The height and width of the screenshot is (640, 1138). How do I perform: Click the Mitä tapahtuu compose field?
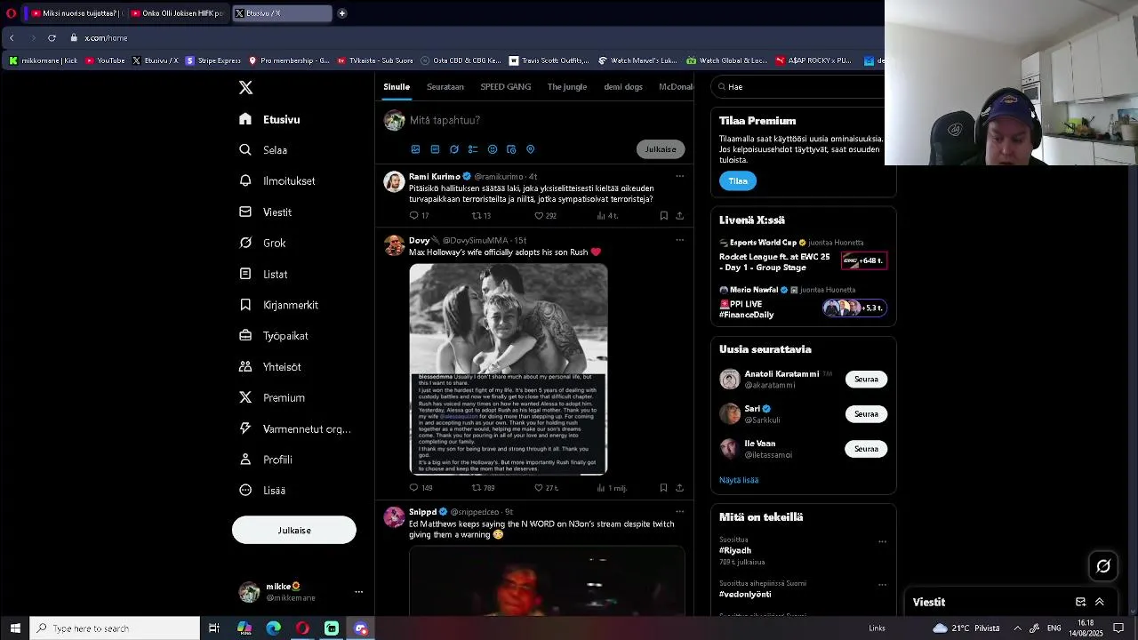[547, 120]
